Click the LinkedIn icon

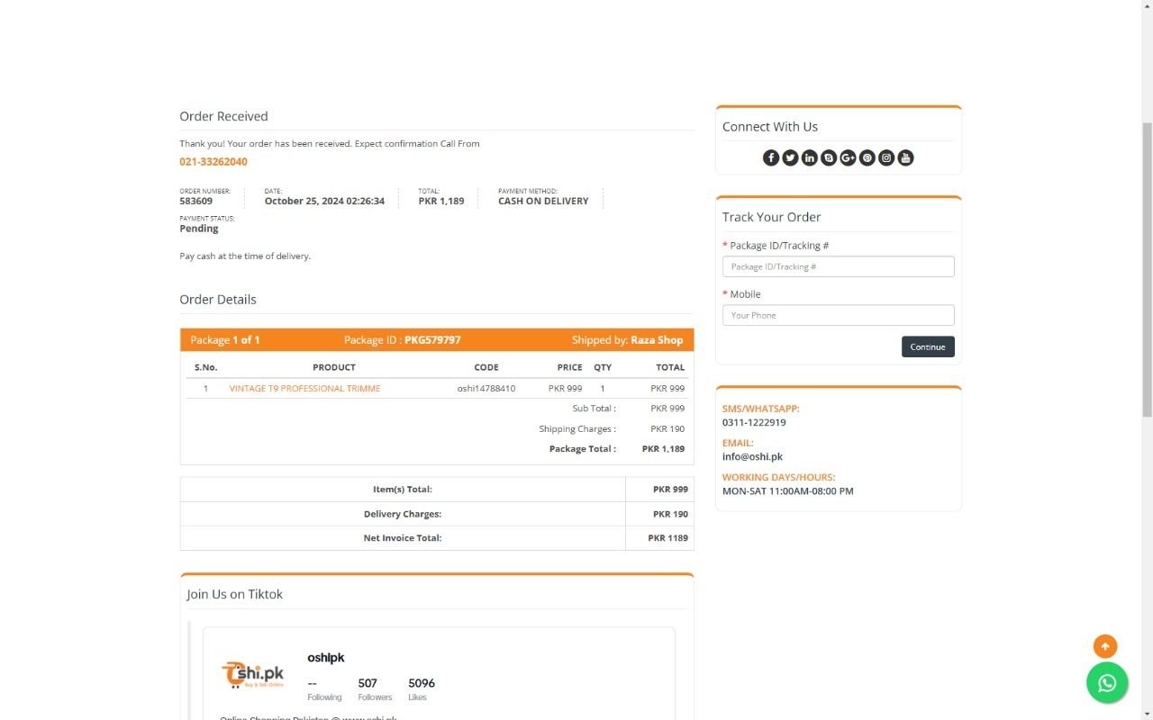[810, 158]
